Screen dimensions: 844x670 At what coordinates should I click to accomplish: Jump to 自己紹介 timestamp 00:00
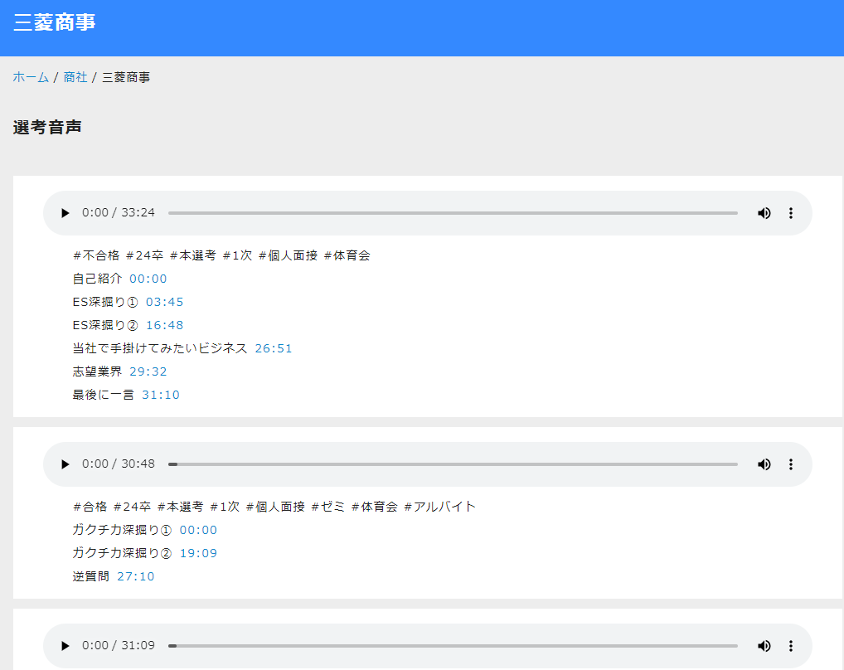pyautogui.click(x=148, y=279)
